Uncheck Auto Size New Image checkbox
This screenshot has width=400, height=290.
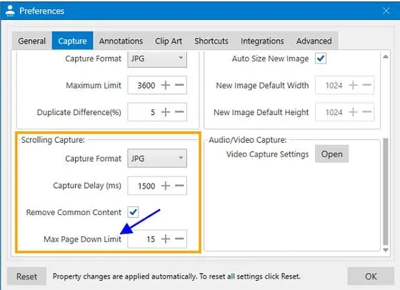pyautogui.click(x=321, y=59)
